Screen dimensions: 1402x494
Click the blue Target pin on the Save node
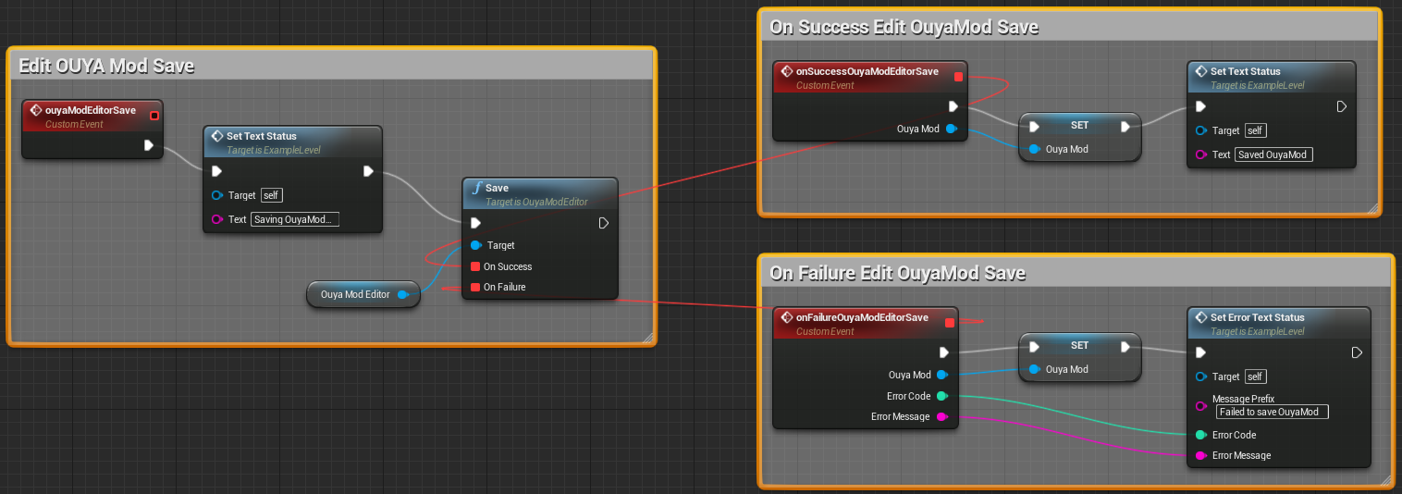click(476, 245)
